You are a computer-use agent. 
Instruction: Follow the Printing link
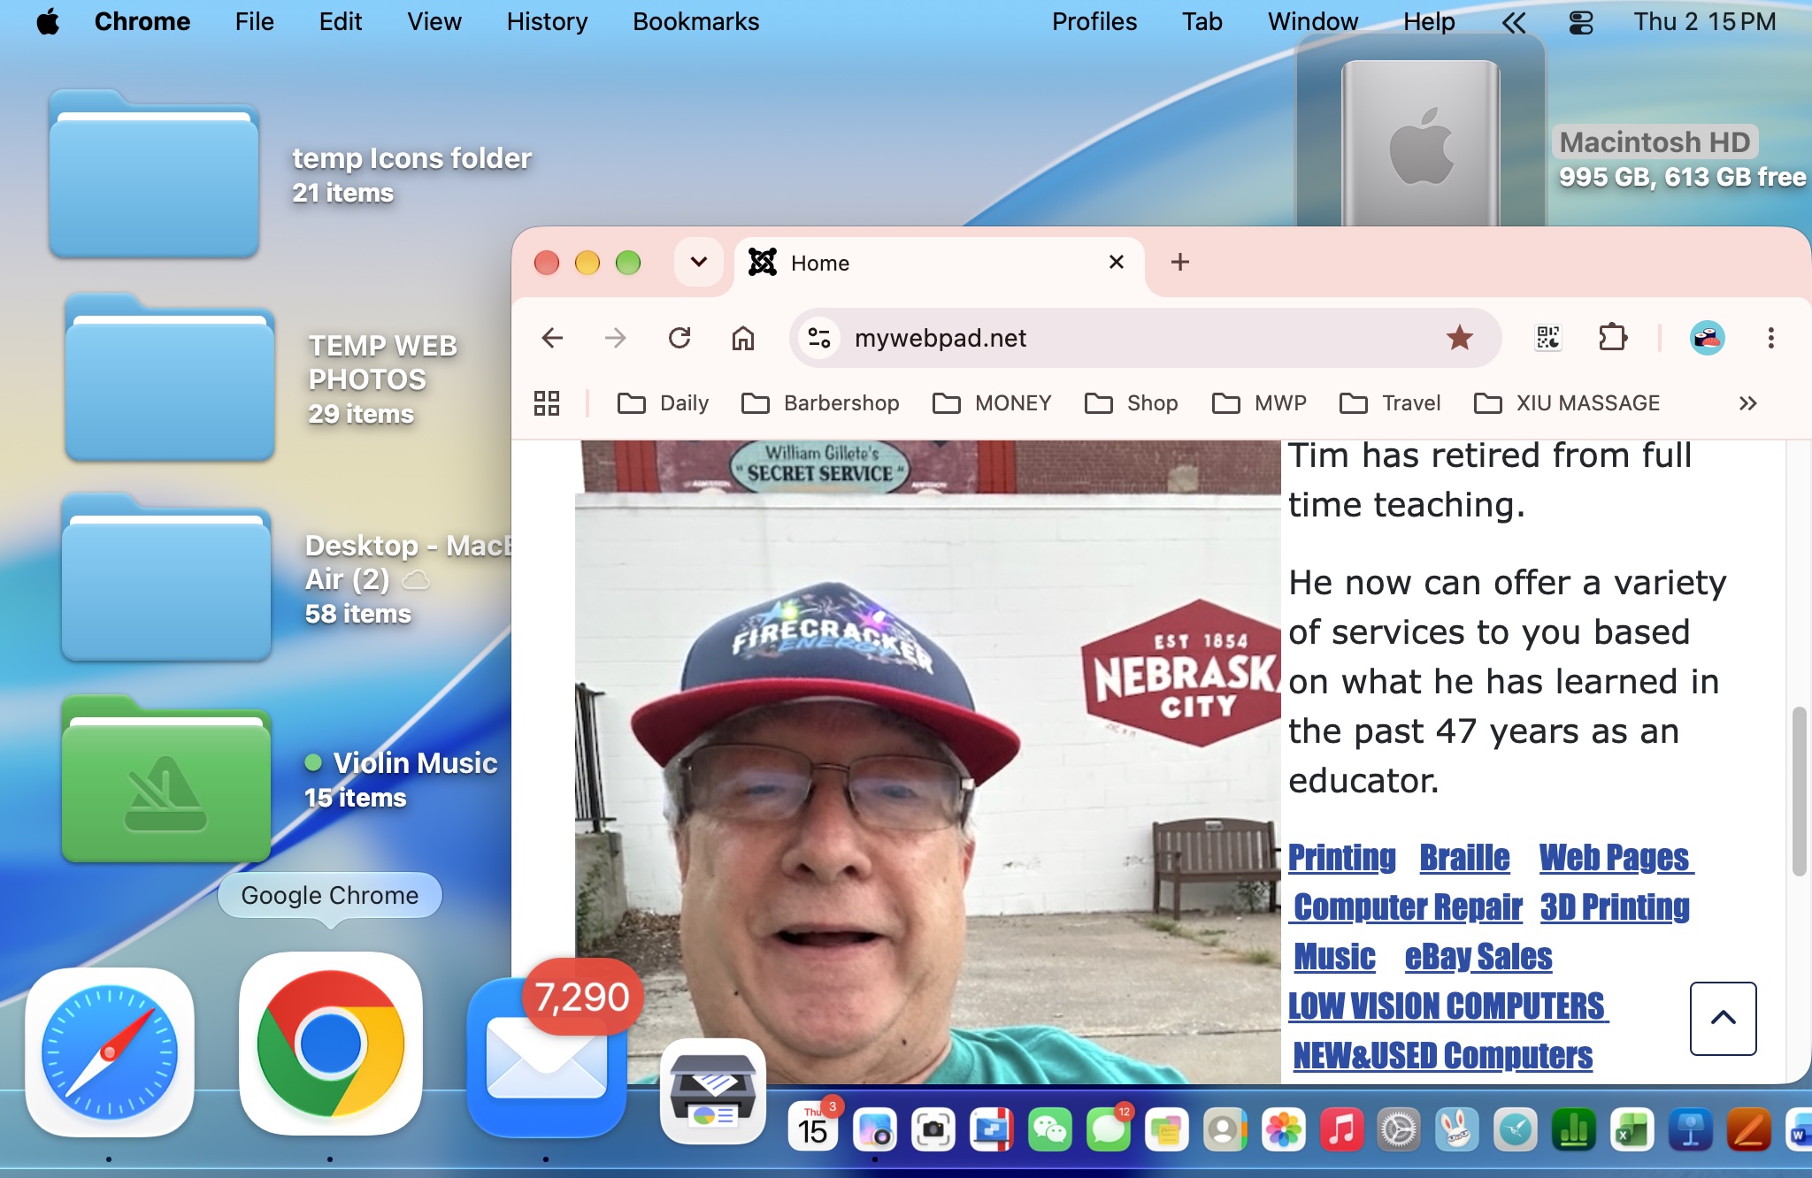coord(1342,858)
